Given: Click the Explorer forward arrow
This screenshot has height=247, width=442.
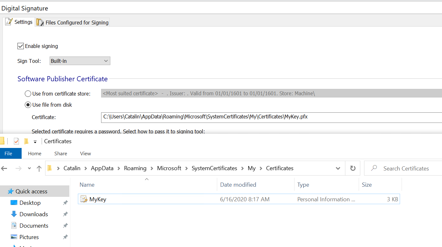Looking at the screenshot, I should [18, 169].
